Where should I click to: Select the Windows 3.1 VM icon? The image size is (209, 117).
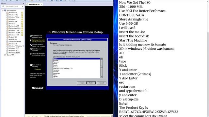point(8,24)
